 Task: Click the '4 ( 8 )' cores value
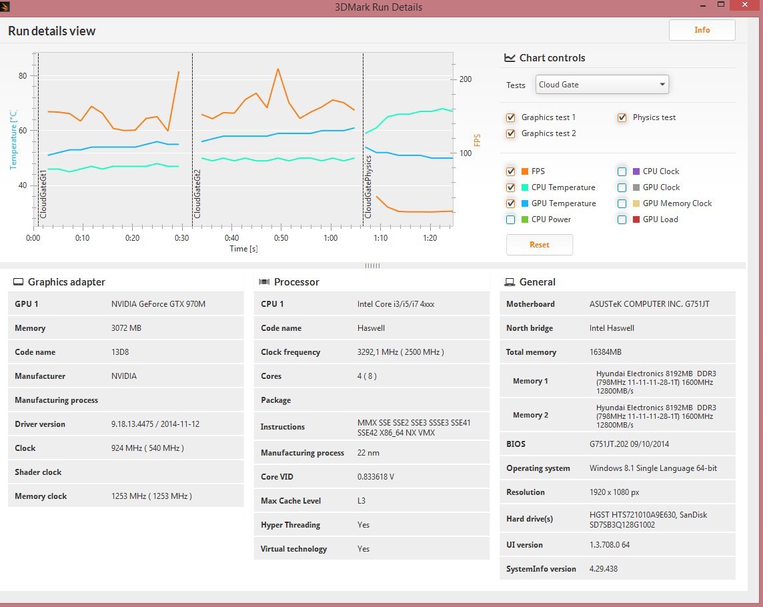coord(367,376)
